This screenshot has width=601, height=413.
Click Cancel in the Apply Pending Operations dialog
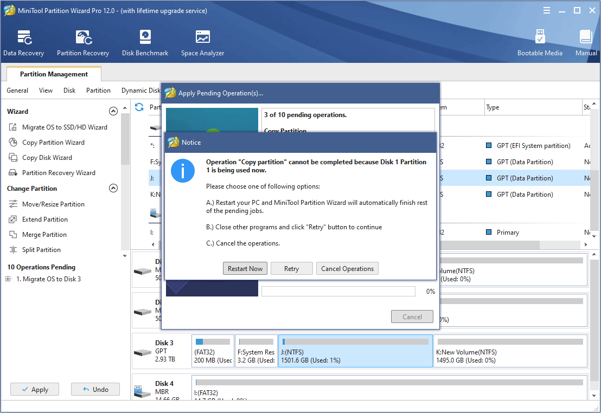[x=412, y=317]
